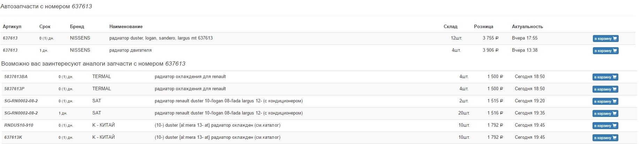The height and width of the screenshot is (144, 641).
Task: Open the NISSENS 637613 article priced 3 755 ₽
Action: tap(10, 38)
